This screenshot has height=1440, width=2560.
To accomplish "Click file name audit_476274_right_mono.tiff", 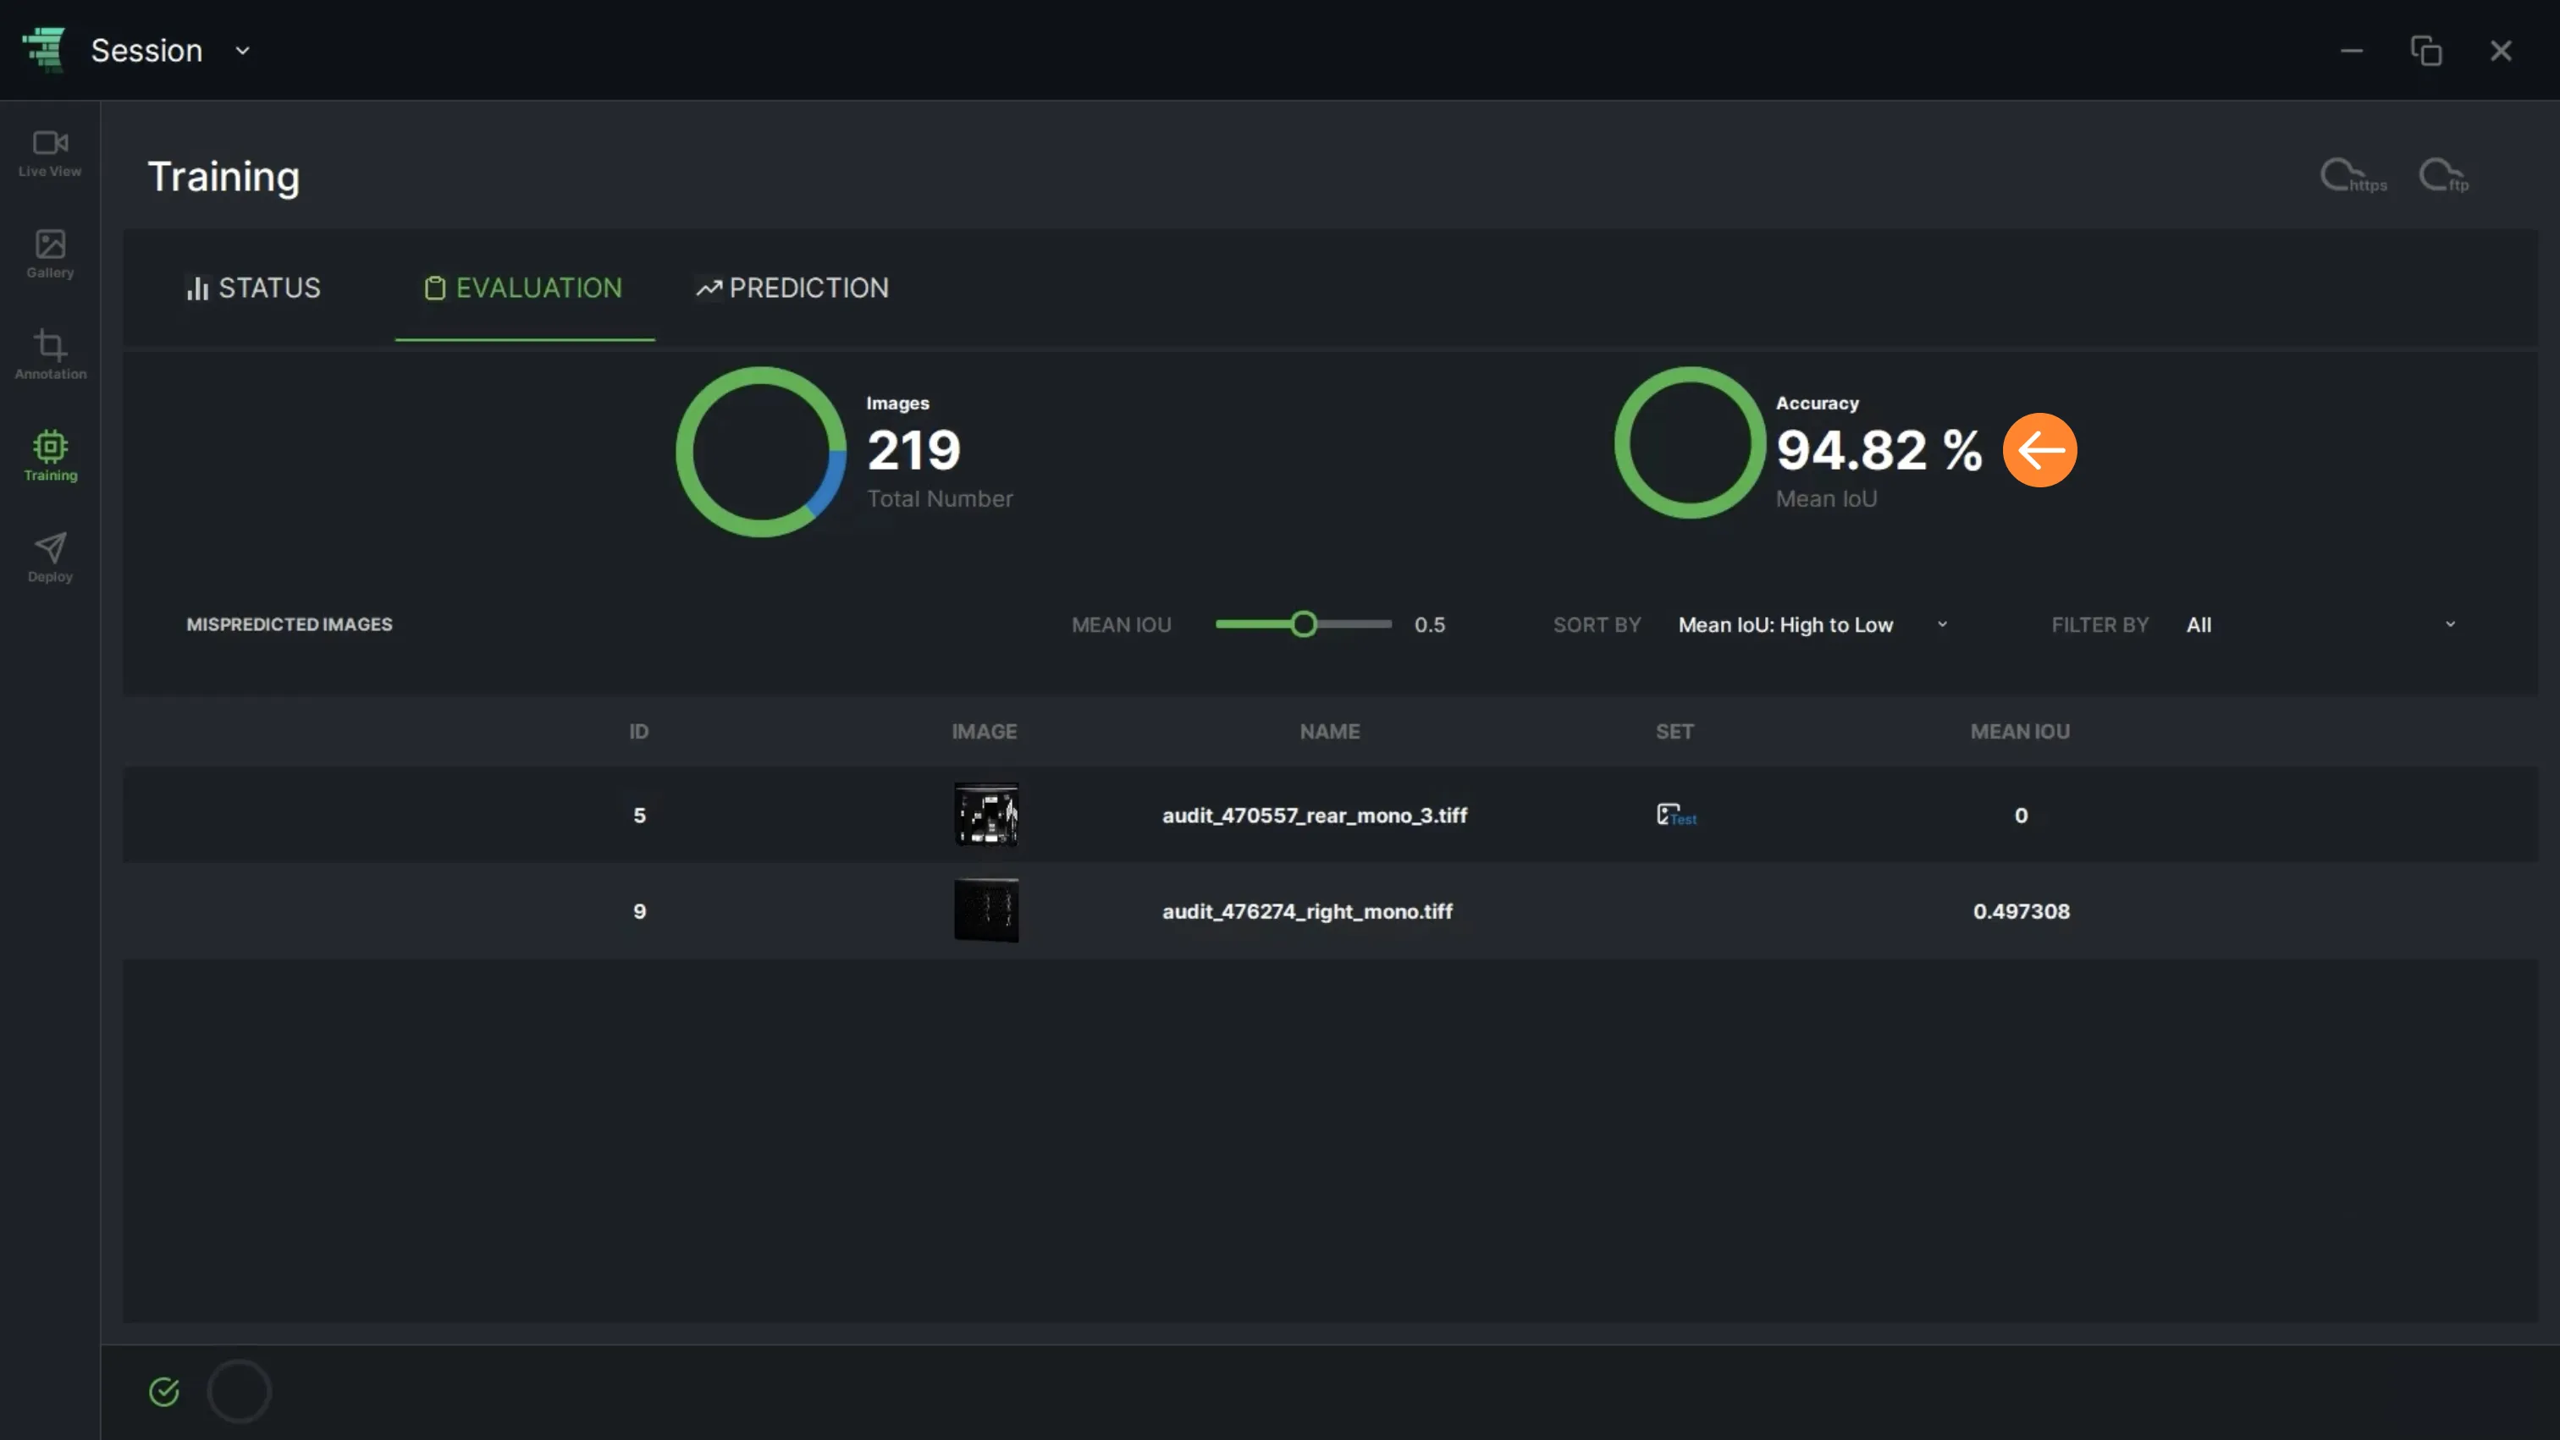I will [x=1307, y=912].
